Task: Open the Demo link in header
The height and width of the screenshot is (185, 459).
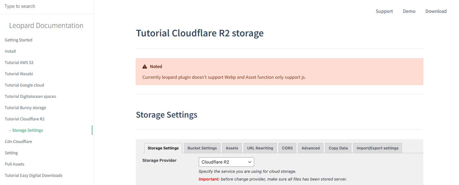Action: coord(409,11)
